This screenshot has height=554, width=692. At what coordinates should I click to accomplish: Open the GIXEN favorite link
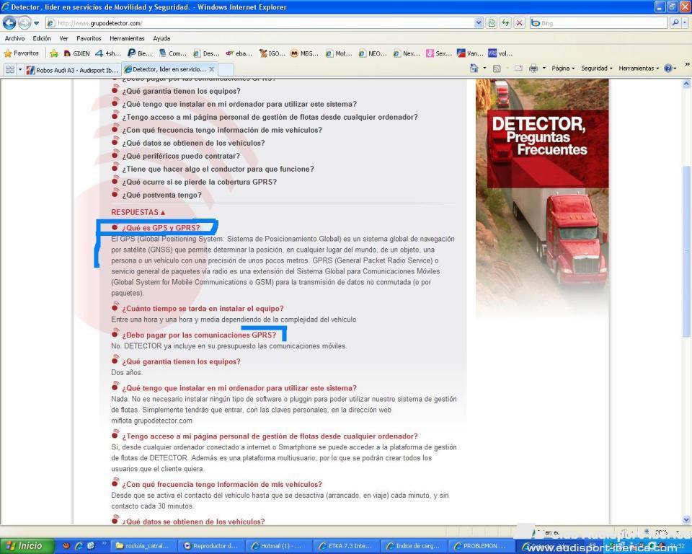pyautogui.click(x=77, y=53)
